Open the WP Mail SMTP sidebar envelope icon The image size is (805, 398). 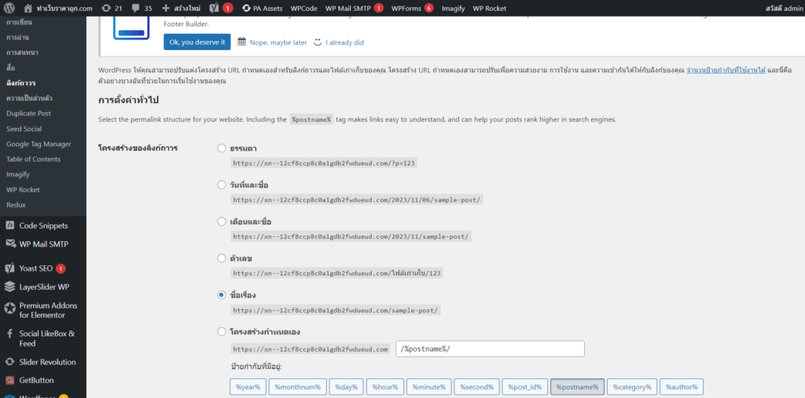click(9, 244)
